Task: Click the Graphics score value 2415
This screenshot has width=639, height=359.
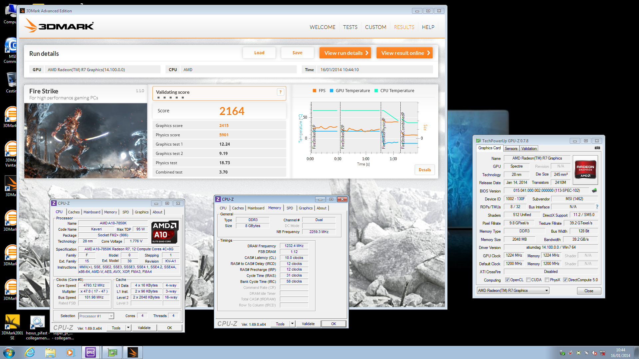Action: [224, 126]
